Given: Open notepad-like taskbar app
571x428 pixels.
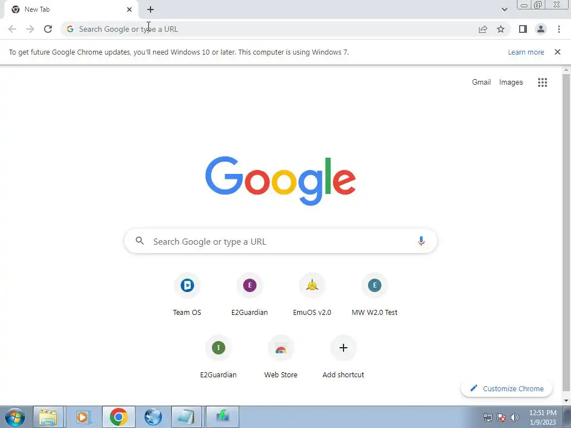Looking at the screenshot, I should [x=187, y=417].
